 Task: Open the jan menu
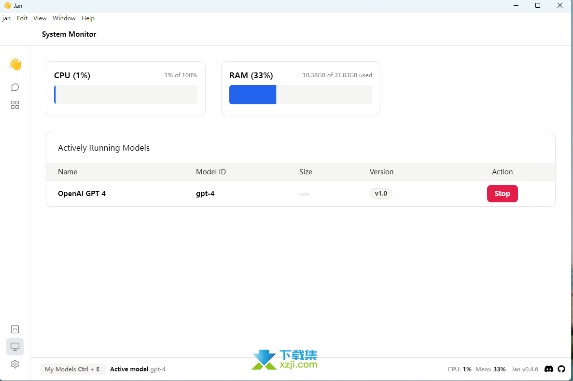click(x=7, y=18)
